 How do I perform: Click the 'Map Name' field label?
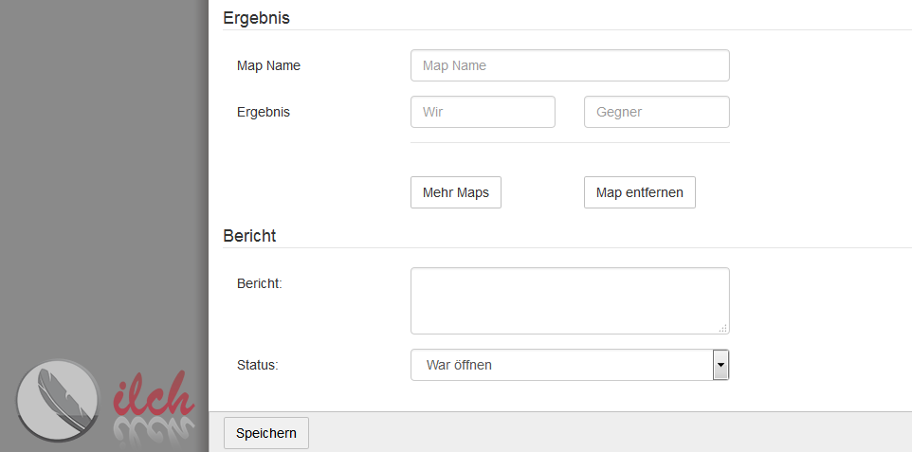coord(268,65)
